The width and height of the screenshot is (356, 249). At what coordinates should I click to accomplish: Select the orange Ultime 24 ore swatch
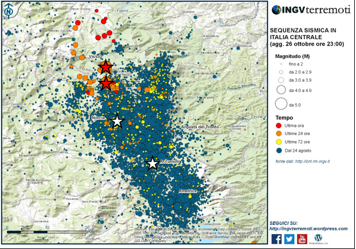(x=279, y=133)
